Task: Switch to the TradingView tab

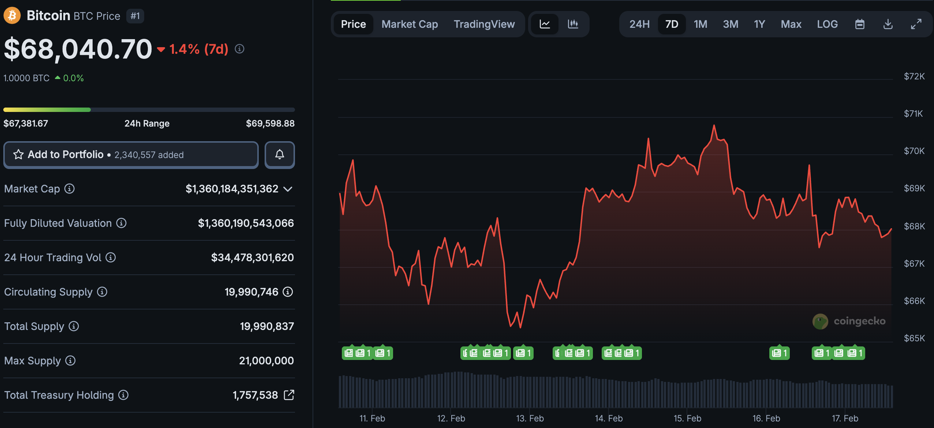Action: pos(484,24)
